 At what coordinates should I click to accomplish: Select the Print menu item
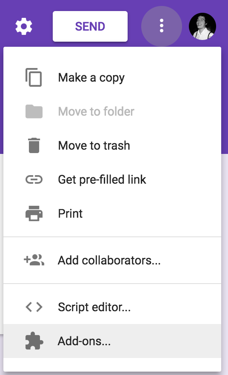[112, 213]
